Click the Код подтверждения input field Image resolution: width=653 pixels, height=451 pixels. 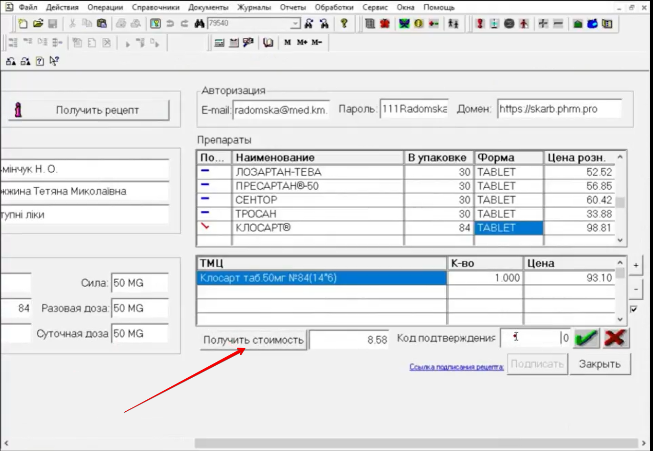530,338
